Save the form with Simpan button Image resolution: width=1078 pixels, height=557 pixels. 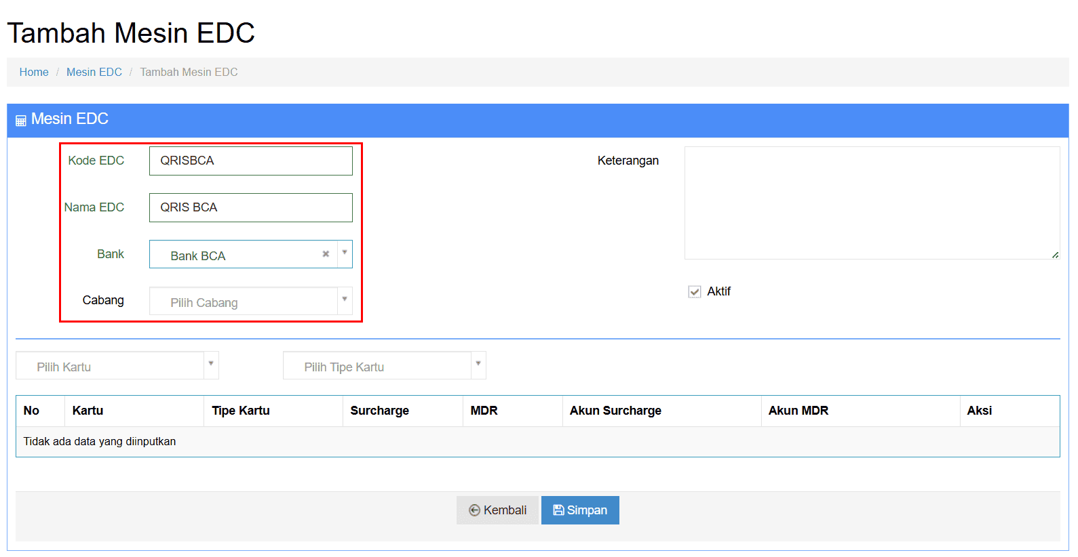[580, 510]
